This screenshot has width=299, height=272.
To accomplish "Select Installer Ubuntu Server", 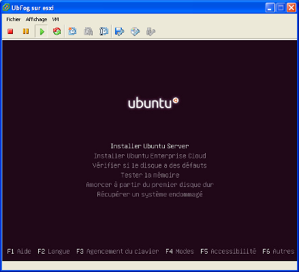I will [x=150, y=146].
